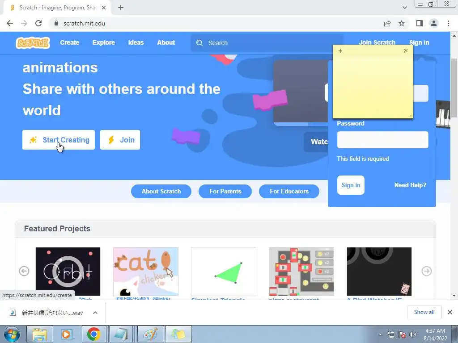Click the scrollbar up arrow
Viewport: 458px width, 343px height.
point(454,36)
